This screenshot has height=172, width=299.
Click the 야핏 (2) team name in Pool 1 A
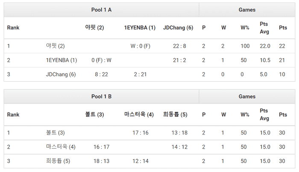click(x=55, y=46)
